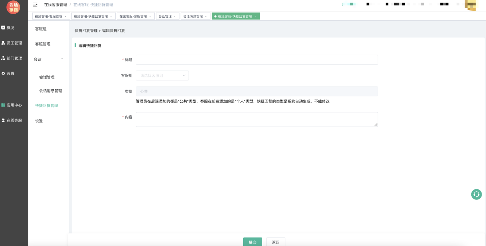
Task: Click into the 内容 text area
Action: [x=257, y=119]
